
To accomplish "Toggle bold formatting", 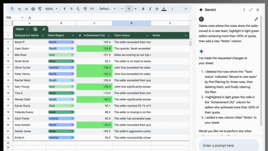I will tap(143, 9).
